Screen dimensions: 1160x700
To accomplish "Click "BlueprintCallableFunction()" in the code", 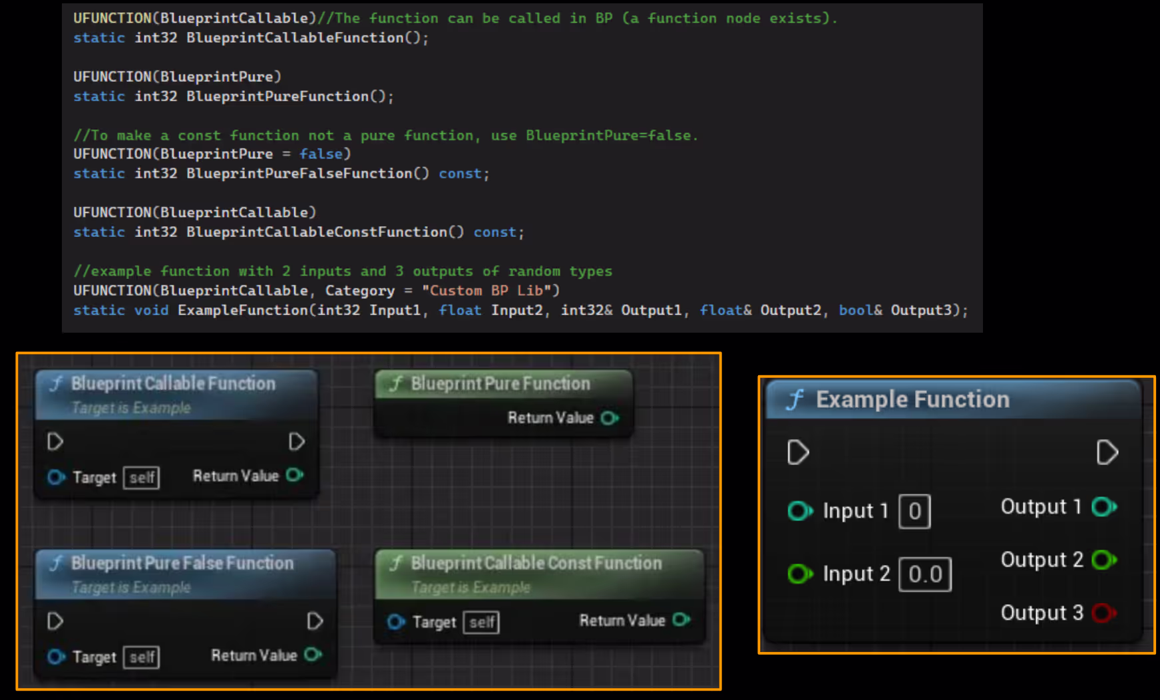I will (303, 38).
